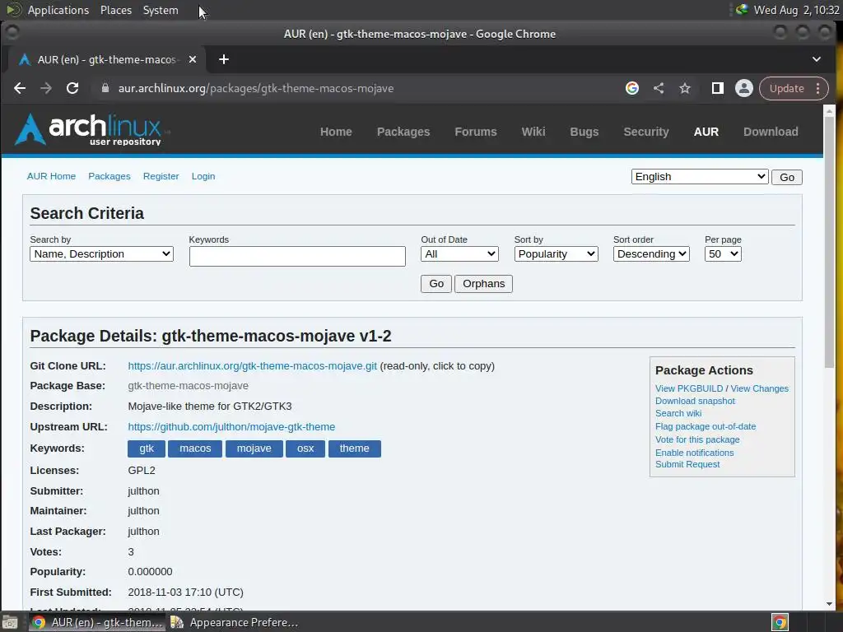Open the Applications menu

point(58,10)
